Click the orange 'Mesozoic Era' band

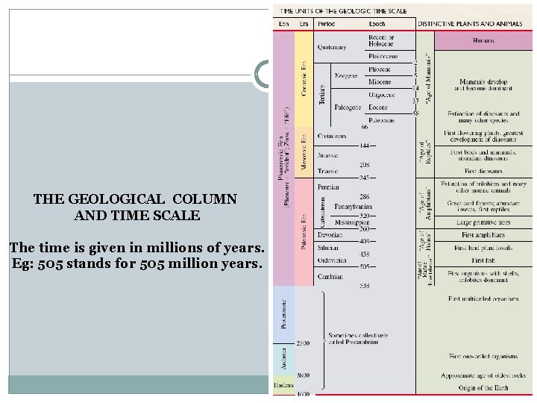(x=304, y=152)
